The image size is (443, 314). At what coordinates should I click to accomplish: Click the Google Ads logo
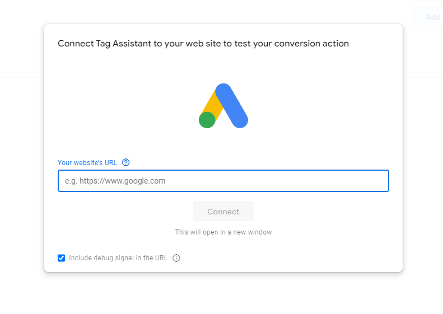pos(223,106)
